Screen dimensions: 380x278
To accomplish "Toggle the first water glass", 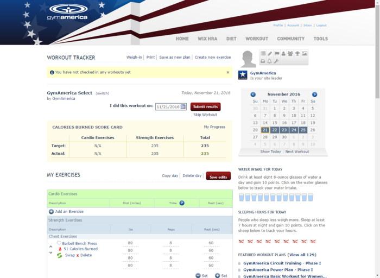I will click(242, 198).
